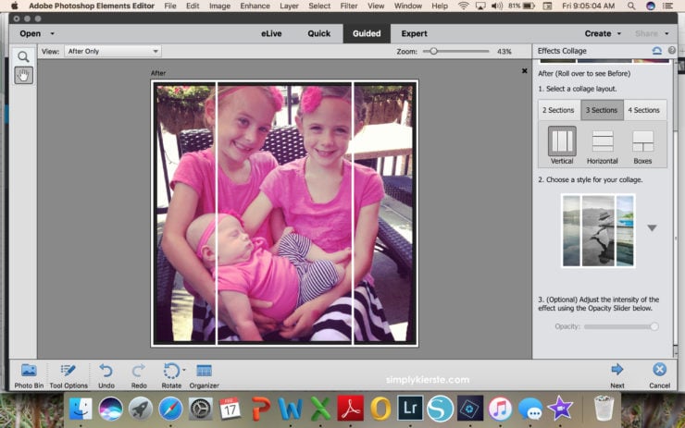Choose the Vertical collage layout

(x=562, y=141)
